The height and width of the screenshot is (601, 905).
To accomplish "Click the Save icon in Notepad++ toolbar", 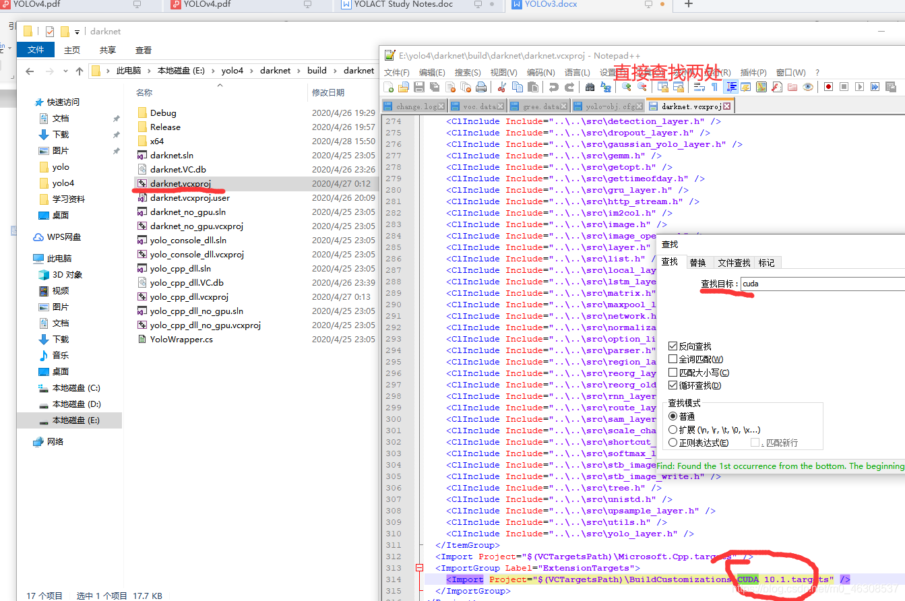I will (x=419, y=87).
